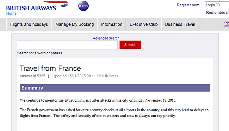Click the Summary section header bar

coord(115,88)
